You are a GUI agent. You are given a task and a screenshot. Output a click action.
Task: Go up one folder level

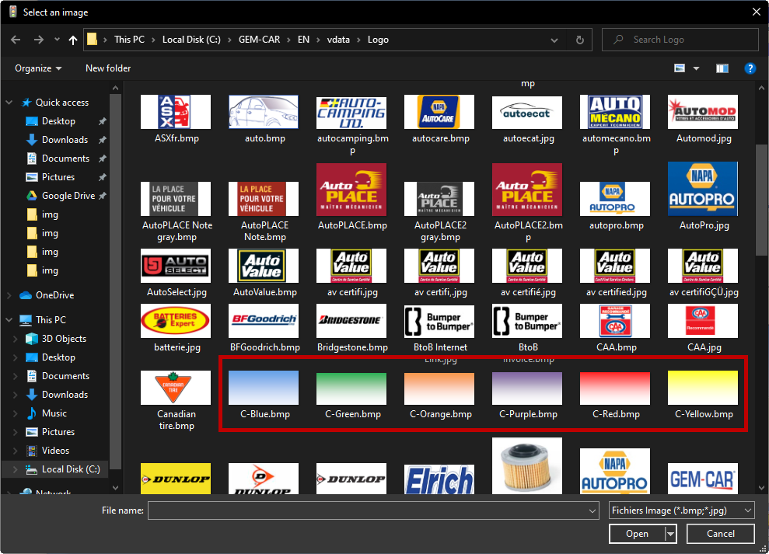(x=73, y=40)
